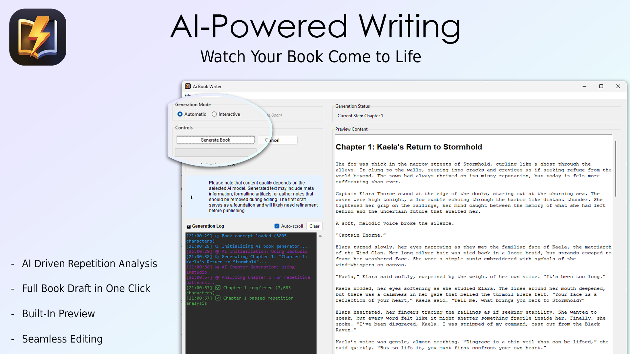
Task: Click the robot icon beside 'Analyzing Chapter 1'
Action: (218, 277)
